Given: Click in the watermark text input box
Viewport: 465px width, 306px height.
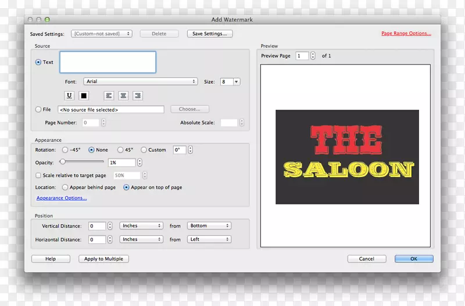Looking at the screenshot, I should pos(108,62).
